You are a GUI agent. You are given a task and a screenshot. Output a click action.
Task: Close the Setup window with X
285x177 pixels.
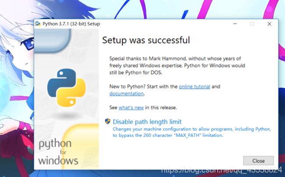tap(269, 24)
